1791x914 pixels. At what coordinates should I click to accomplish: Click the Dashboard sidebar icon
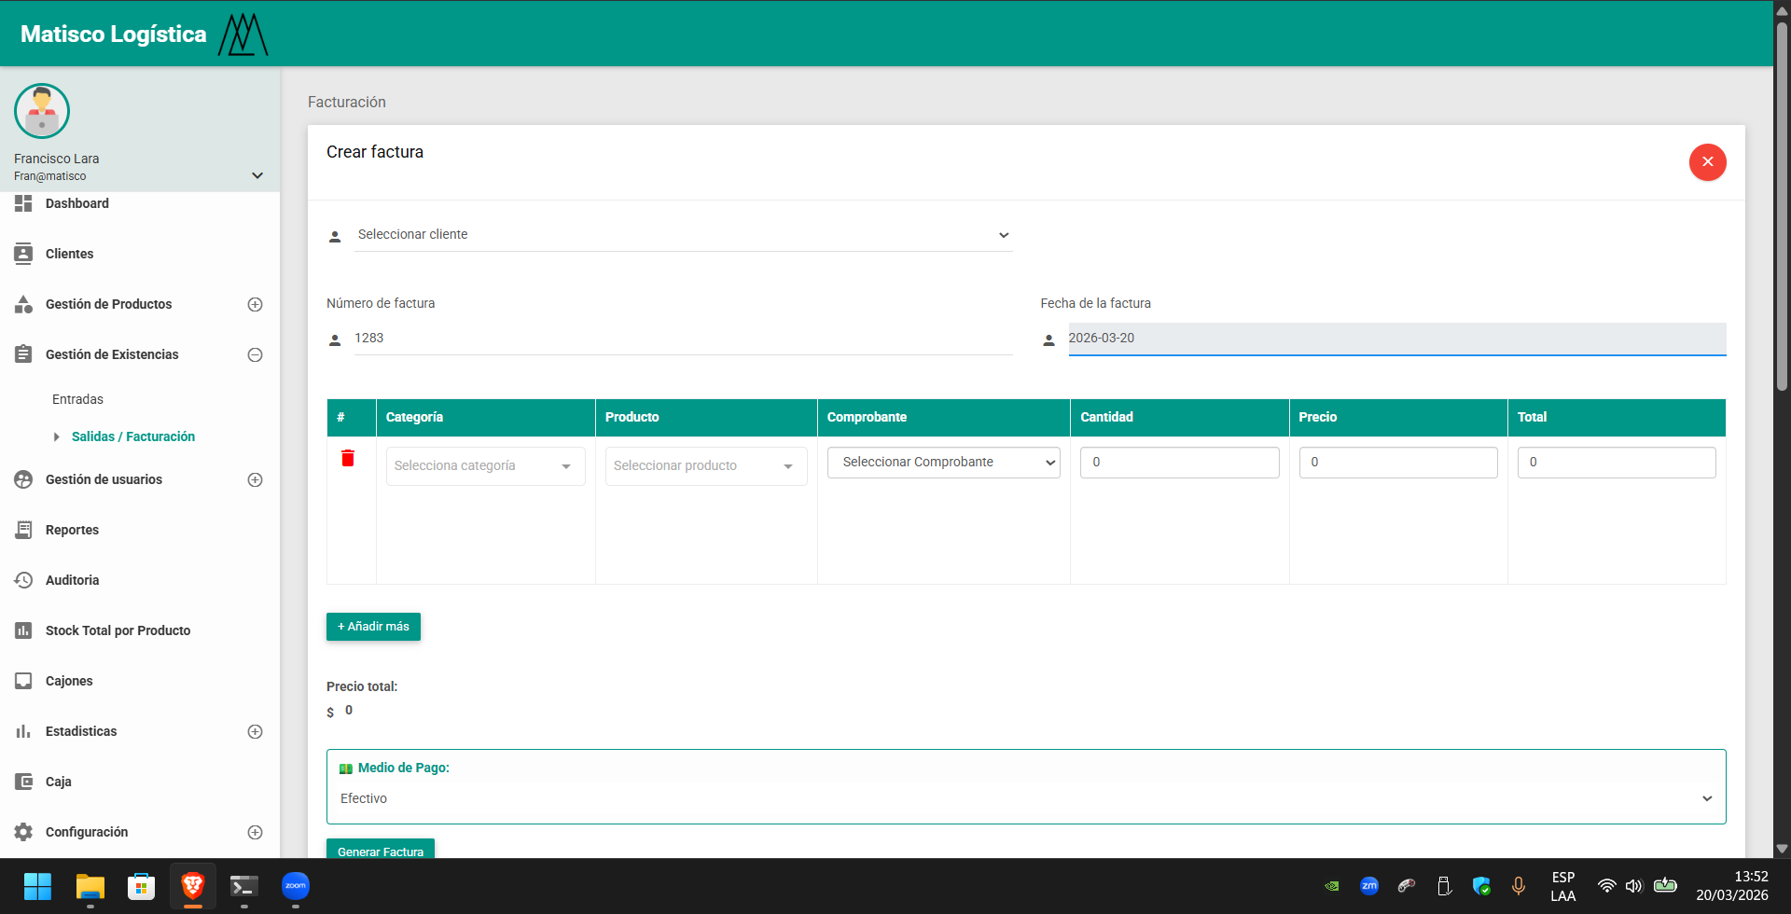pos(23,203)
